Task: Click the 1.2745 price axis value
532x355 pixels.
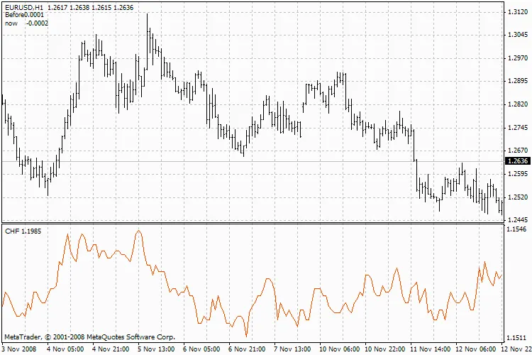Action: pyautogui.click(x=516, y=128)
